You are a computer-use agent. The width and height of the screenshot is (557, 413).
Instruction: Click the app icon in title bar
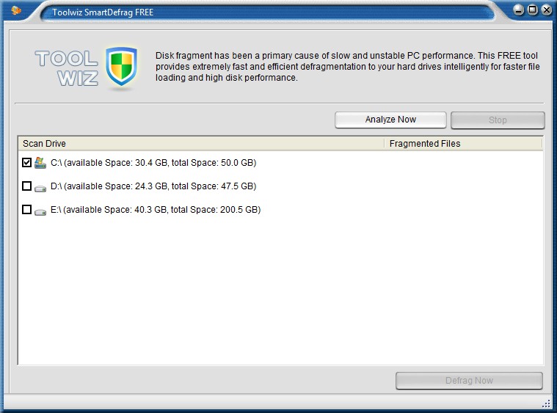[16, 11]
